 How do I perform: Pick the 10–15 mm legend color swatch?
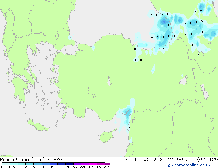45,164
